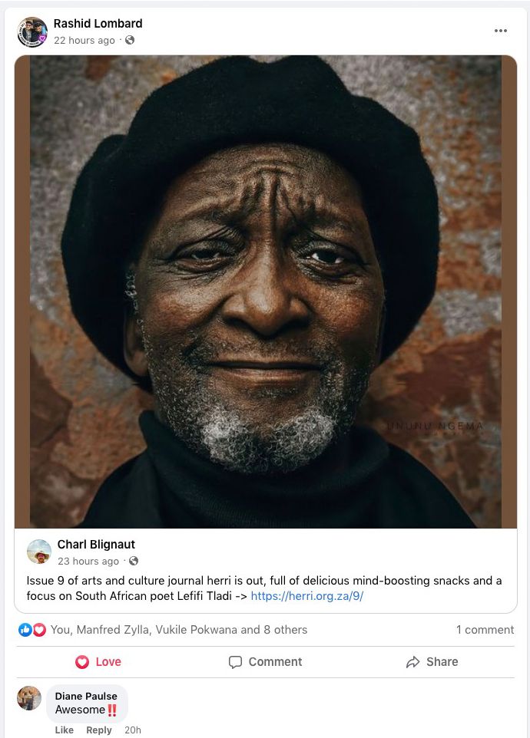Click the "23 hours ago" shared post timestamp

(x=88, y=562)
